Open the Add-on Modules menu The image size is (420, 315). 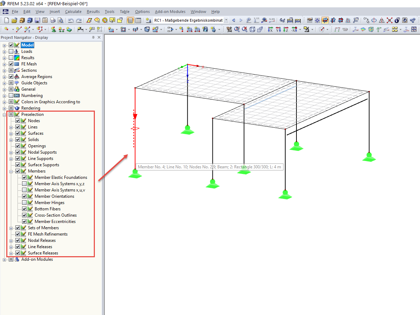tap(170, 12)
